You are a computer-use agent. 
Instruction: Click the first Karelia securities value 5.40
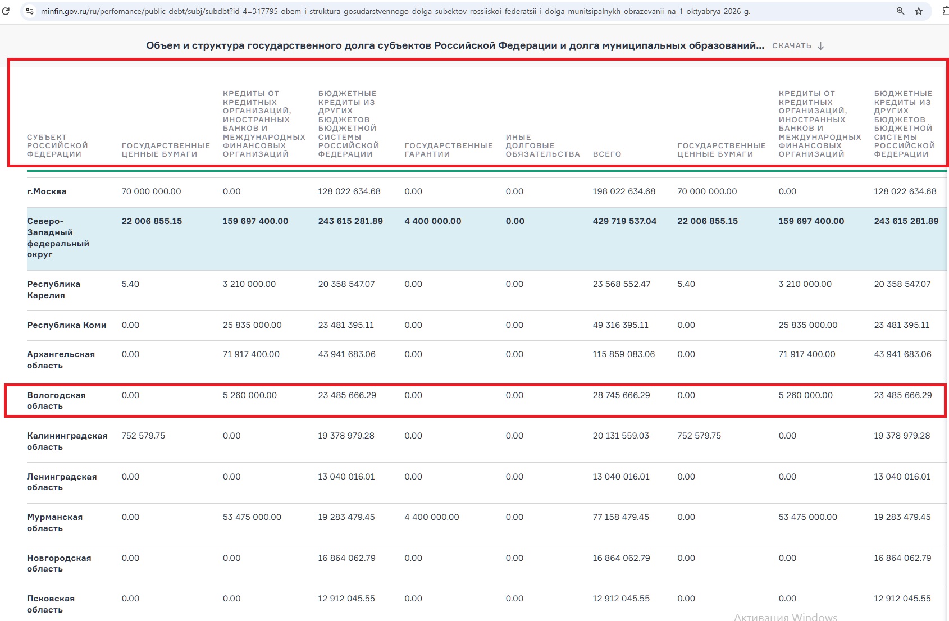130,284
